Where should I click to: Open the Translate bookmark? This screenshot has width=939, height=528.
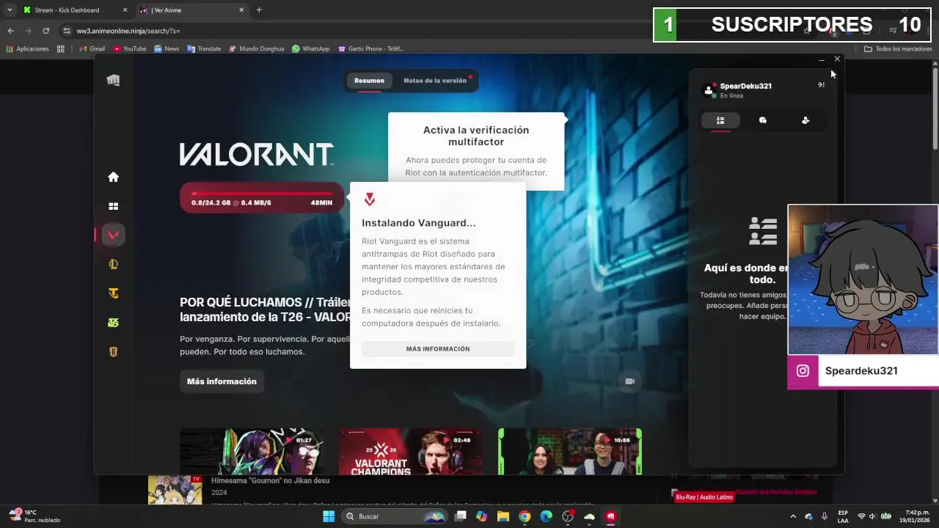coord(204,49)
